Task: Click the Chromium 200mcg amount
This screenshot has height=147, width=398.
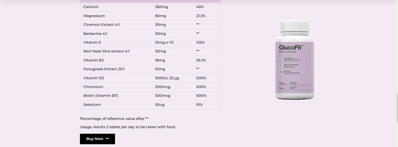Action: (162, 87)
